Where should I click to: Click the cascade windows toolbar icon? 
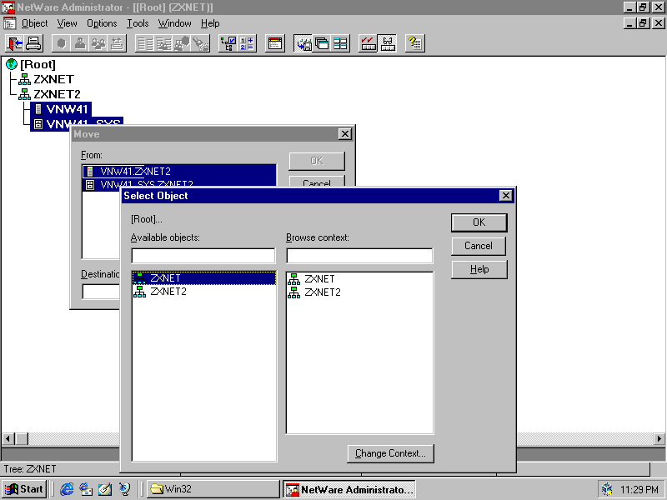[322, 43]
